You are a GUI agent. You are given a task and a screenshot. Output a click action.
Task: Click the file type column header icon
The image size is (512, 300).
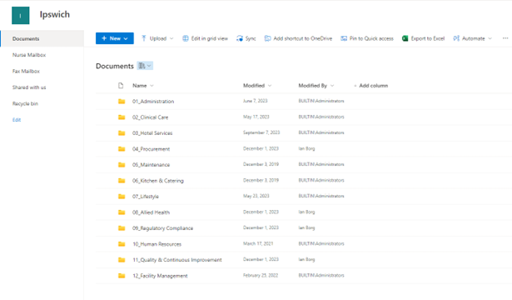(x=121, y=86)
